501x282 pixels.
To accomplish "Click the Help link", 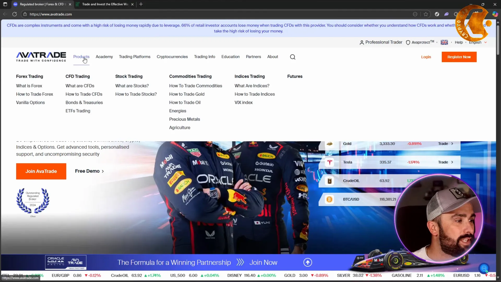I will (x=458, y=42).
